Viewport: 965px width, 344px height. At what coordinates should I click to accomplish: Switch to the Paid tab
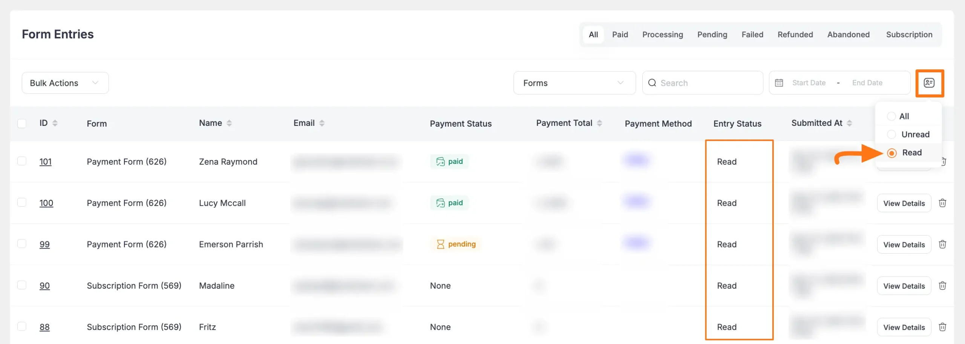coord(620,34)
